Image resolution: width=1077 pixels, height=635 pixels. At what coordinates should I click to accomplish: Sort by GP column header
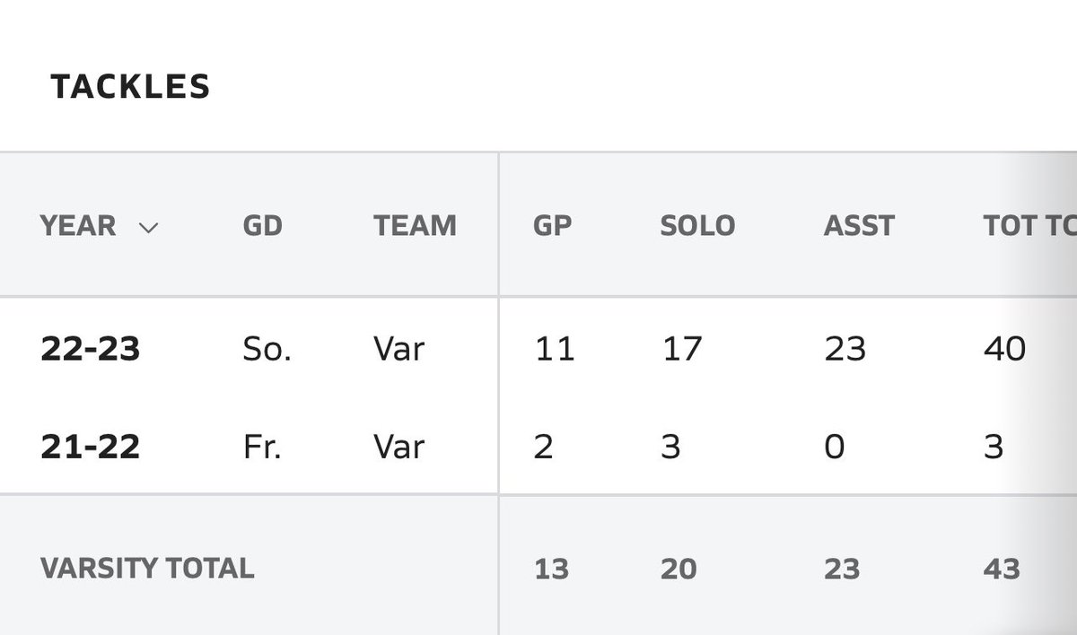click(552, 225)
